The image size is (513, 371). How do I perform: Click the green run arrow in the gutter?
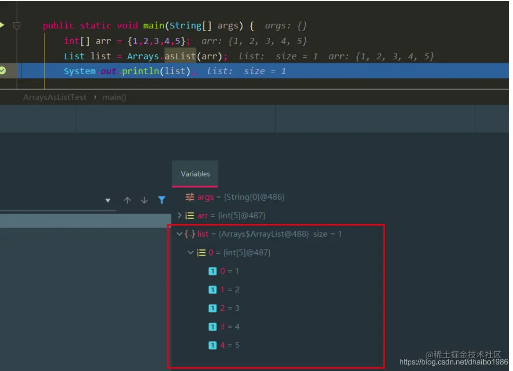click(2, 25)
